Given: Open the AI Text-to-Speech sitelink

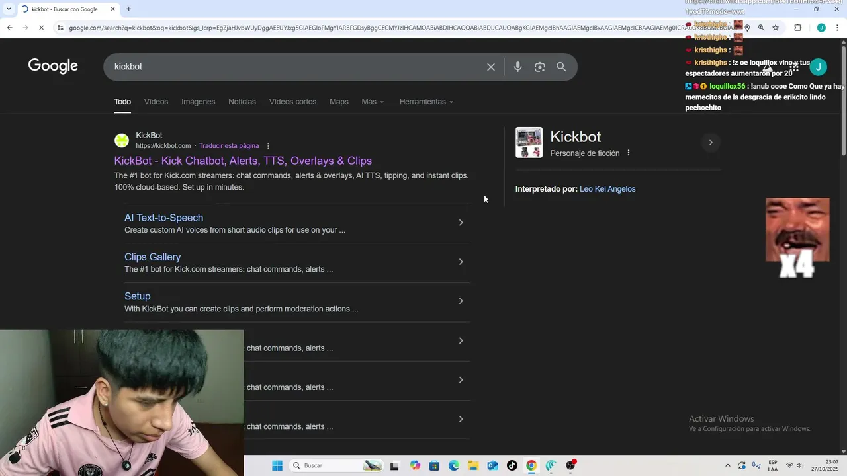Looking at the screenshot, I should [163, 218].
